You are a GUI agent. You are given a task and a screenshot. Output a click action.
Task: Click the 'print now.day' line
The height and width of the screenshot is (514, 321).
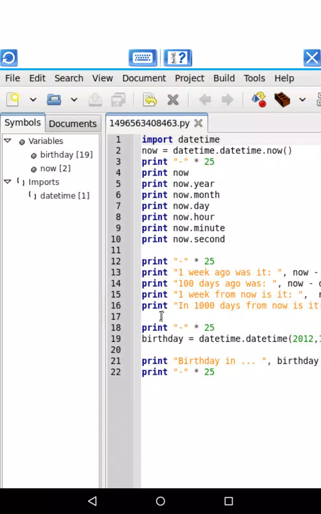pyautogui.click(x=175, y=206)
